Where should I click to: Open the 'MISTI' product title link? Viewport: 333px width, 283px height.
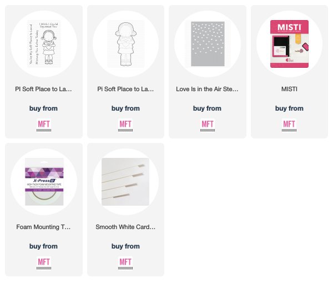point(289,89)
